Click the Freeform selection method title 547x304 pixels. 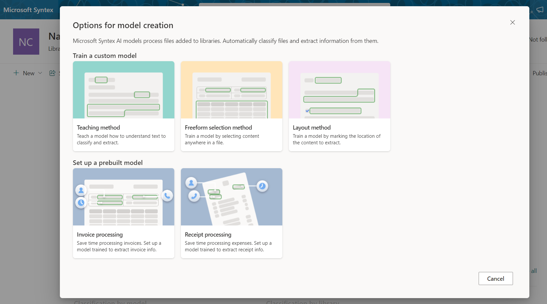(218, 128)
